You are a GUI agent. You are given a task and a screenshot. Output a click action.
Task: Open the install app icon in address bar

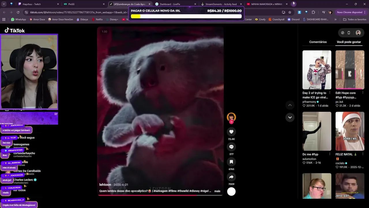[284, 12]
